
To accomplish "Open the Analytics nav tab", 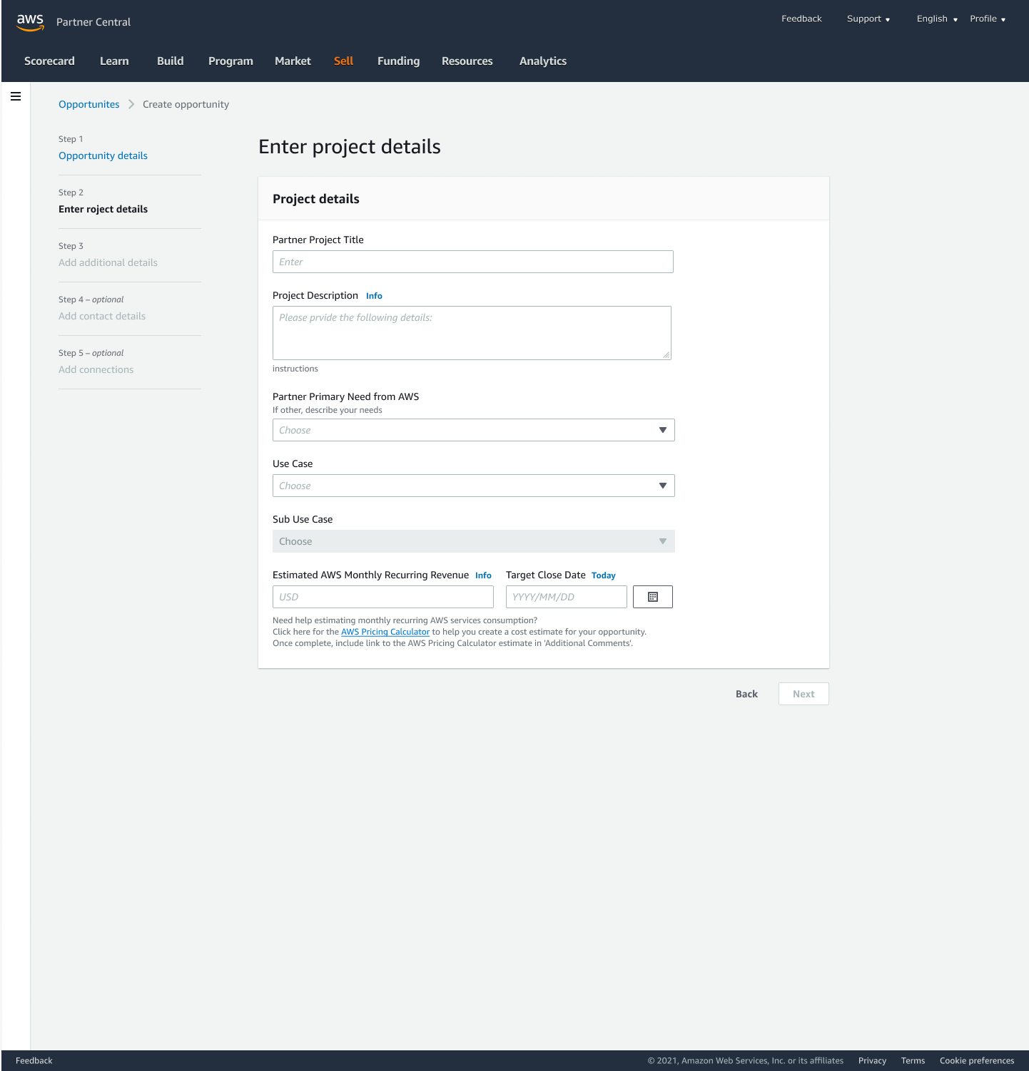I will tap(543, 61).
